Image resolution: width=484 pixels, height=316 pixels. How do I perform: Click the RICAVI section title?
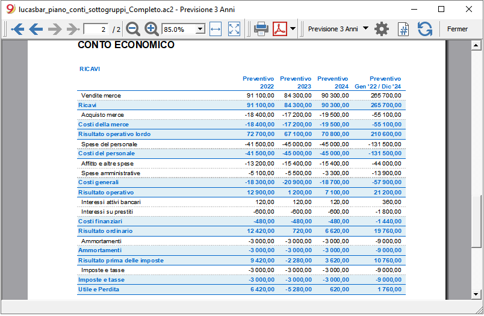(x=90, y=69)
